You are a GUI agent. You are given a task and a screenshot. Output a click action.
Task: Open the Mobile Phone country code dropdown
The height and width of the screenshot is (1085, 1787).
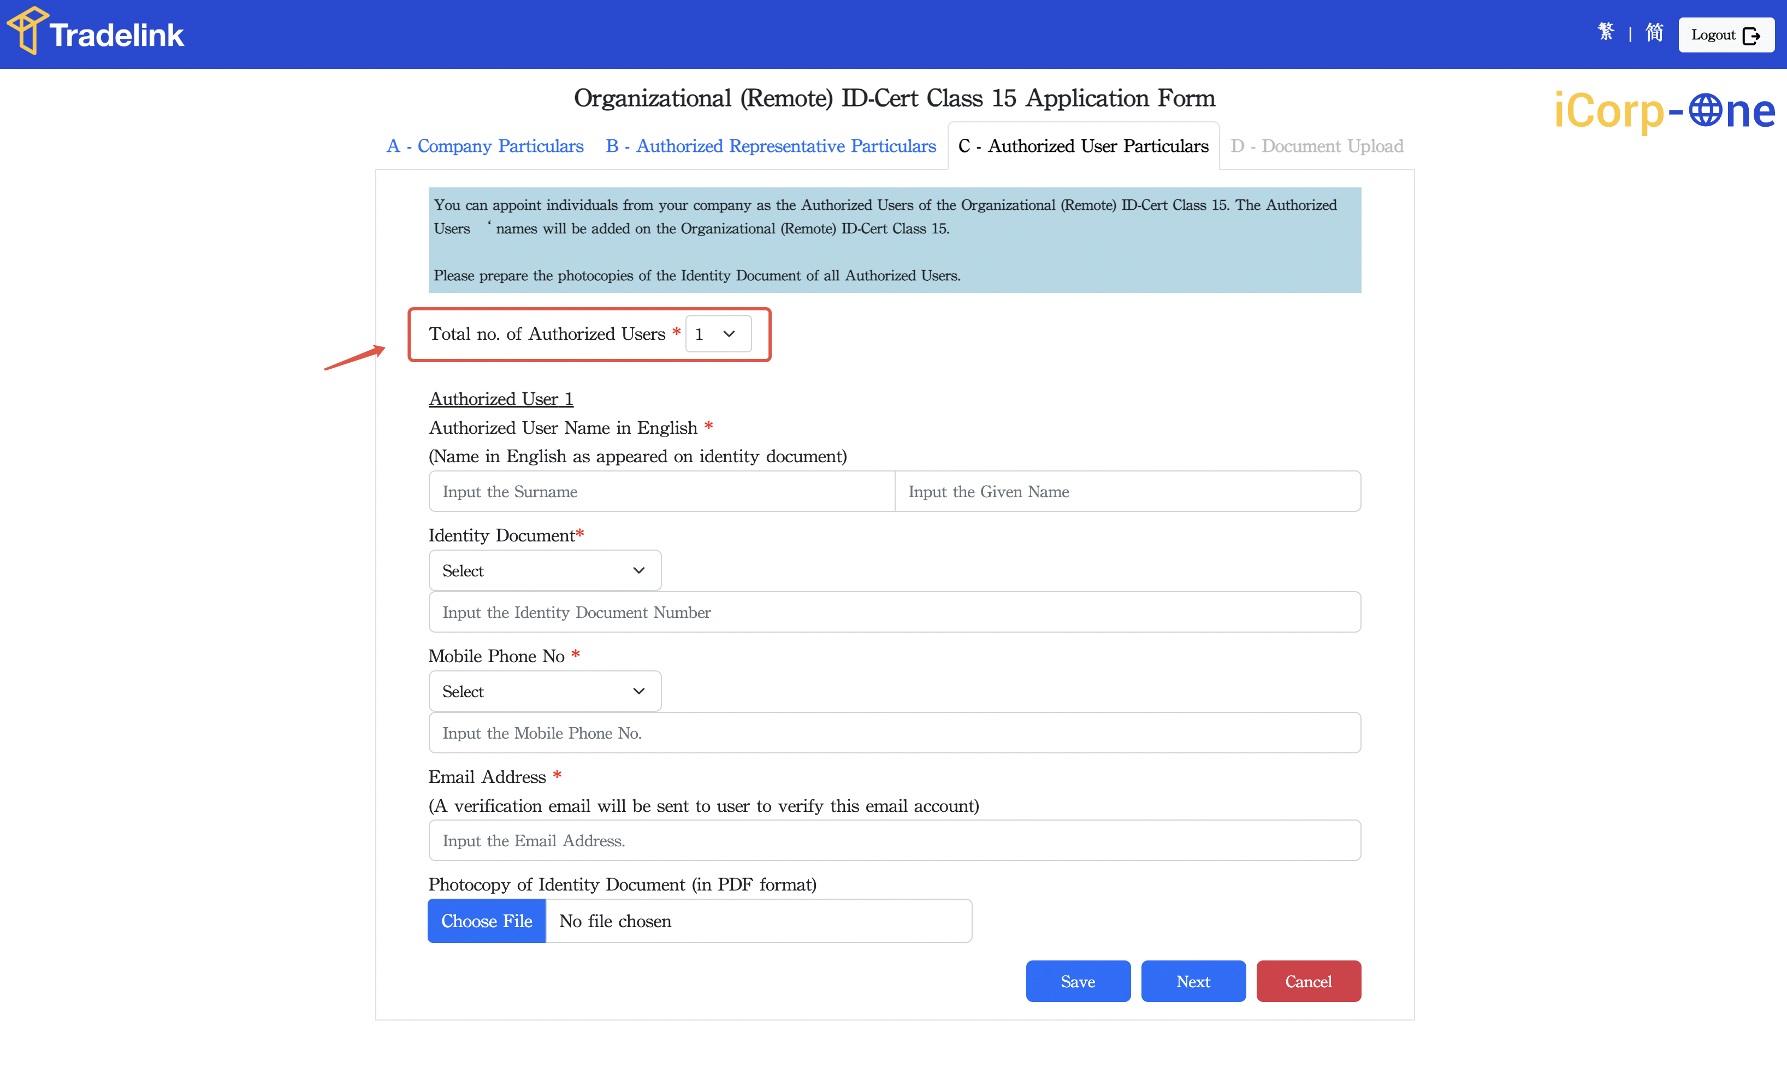point(545,691)
